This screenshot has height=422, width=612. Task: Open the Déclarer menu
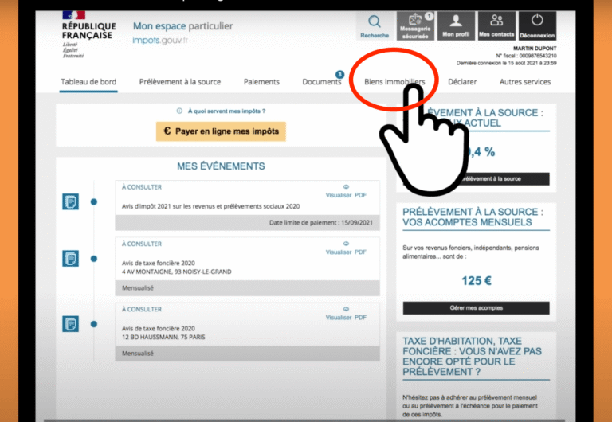point(462,82)
